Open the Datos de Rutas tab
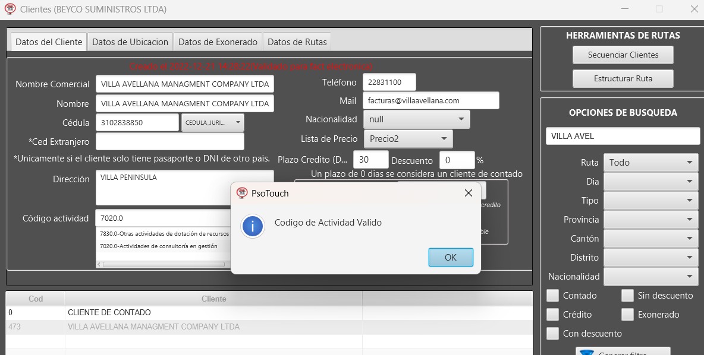This screenshot has height=355, width=704. click(x=297, y=42)
